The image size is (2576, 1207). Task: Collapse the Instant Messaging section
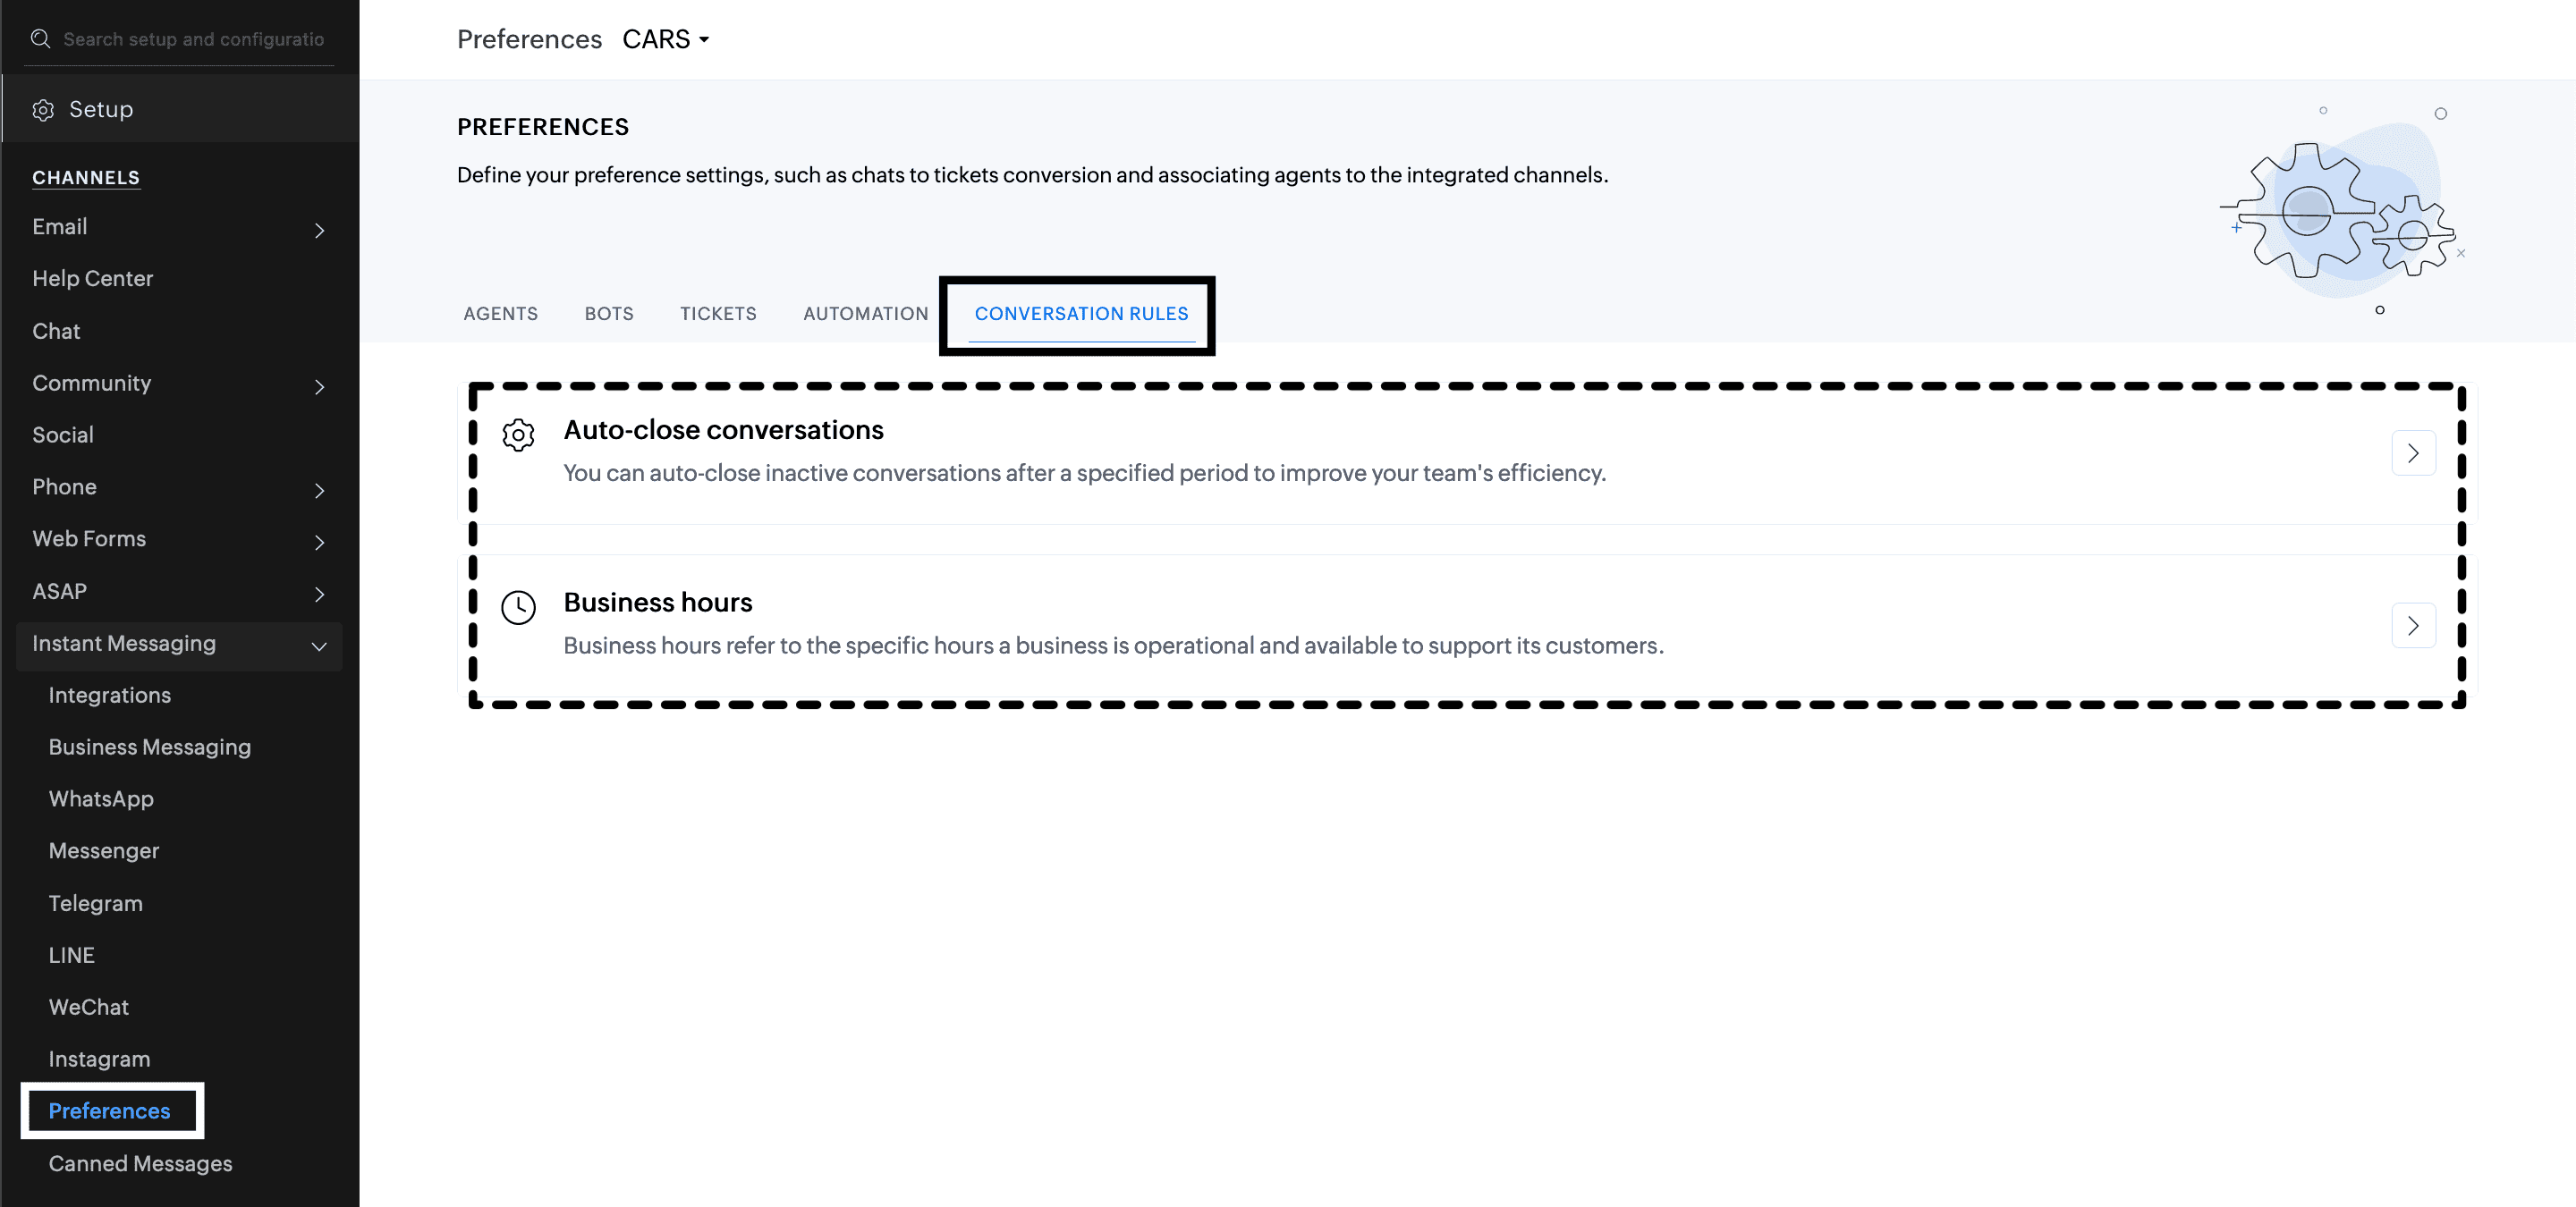tap(319, 646)
